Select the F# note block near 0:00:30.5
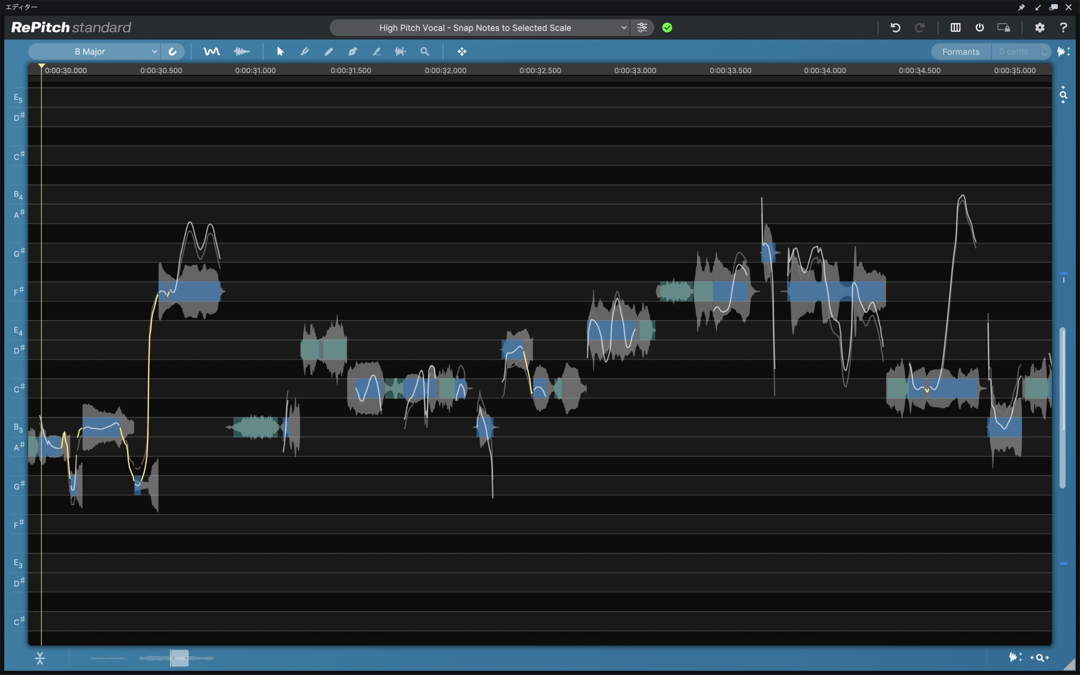This screenshot has width=1080, height=675. tap(190, 292)
